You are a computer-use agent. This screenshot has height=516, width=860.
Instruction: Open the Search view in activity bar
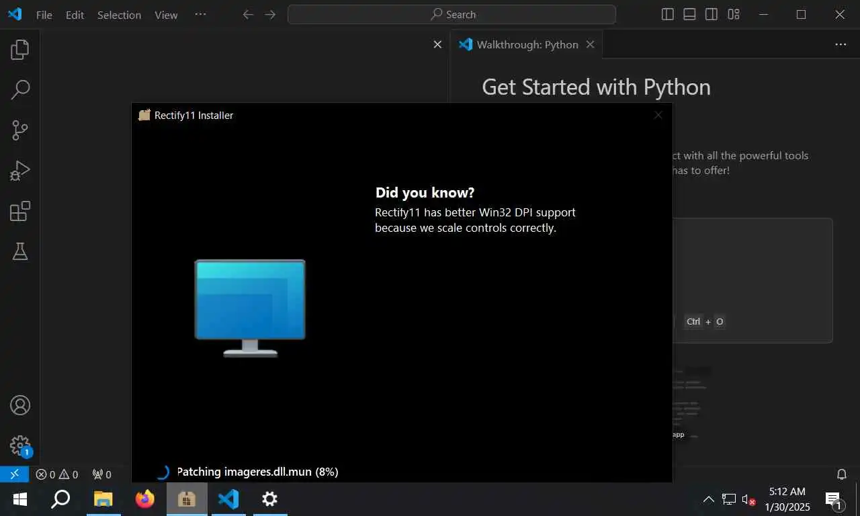click(20, 89)
